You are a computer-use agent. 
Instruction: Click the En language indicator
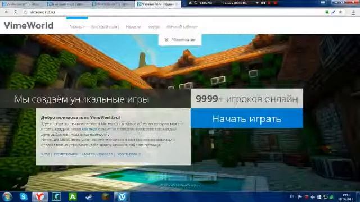tap(292, 196)
